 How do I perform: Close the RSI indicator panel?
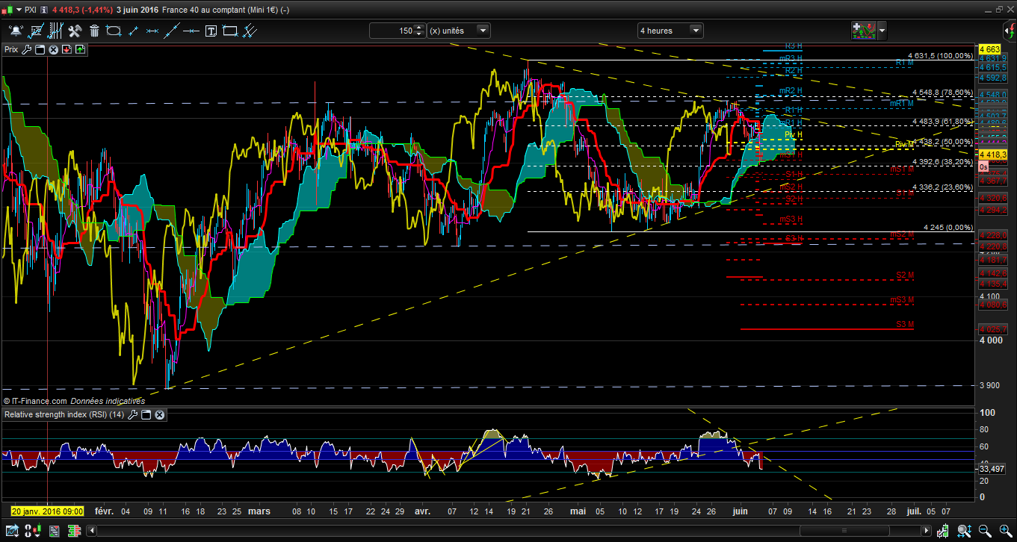click(159, 414)
